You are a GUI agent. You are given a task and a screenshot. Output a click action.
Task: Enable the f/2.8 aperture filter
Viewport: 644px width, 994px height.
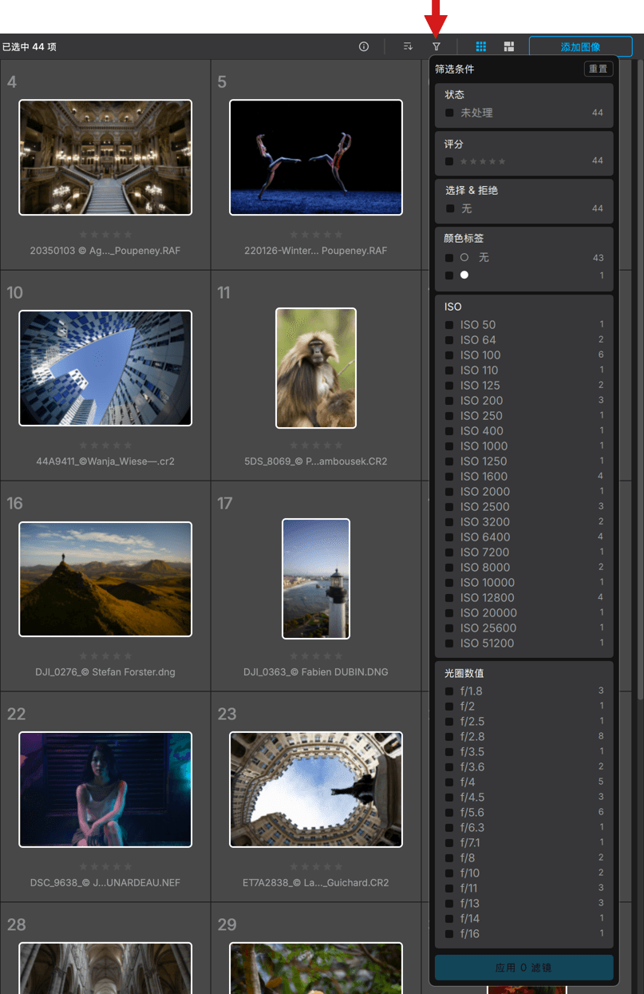[x=449, y=737]
